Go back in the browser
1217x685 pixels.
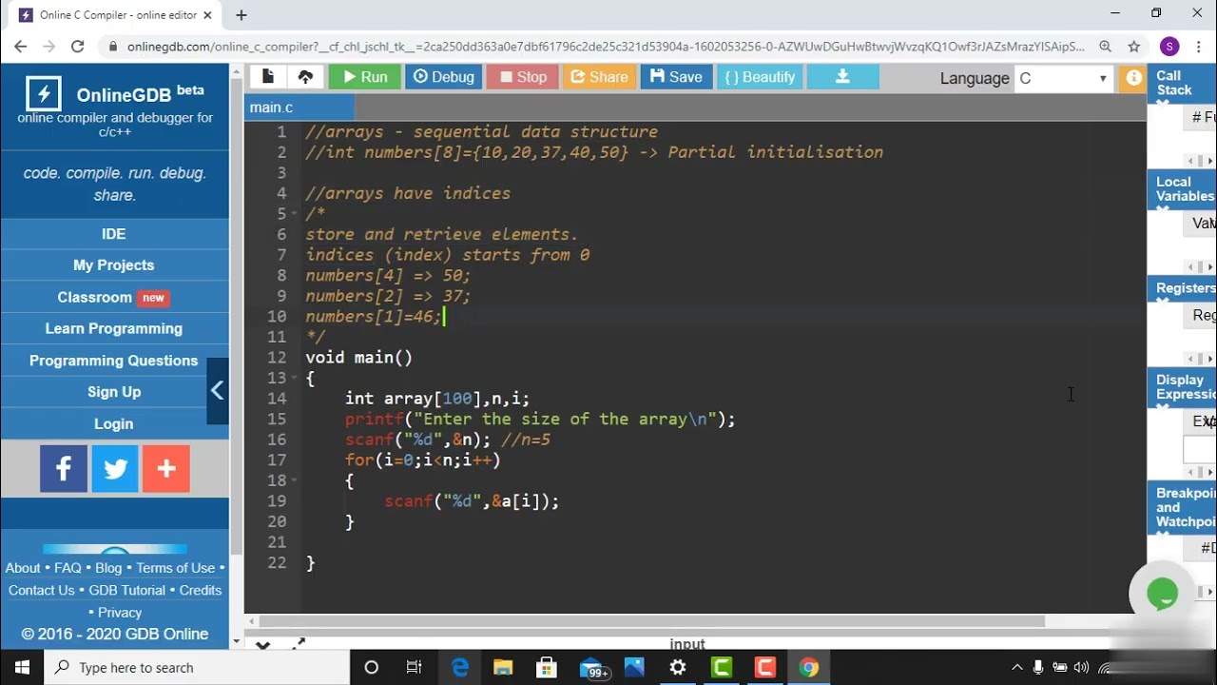click(x=21, y=47)
